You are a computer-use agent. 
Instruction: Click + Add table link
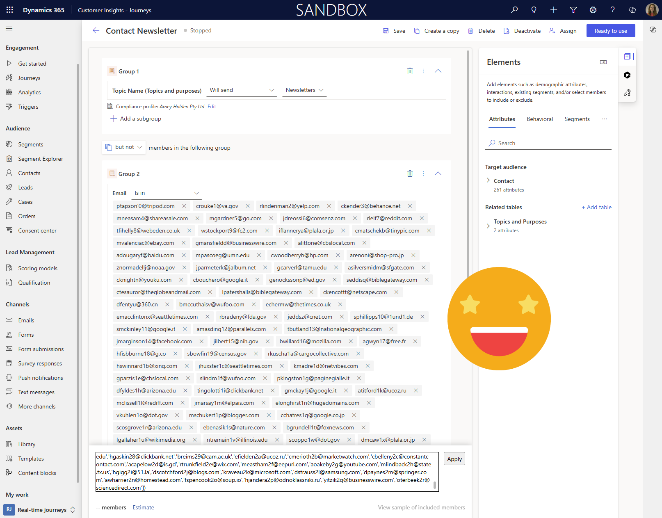[x=596, y=207]
